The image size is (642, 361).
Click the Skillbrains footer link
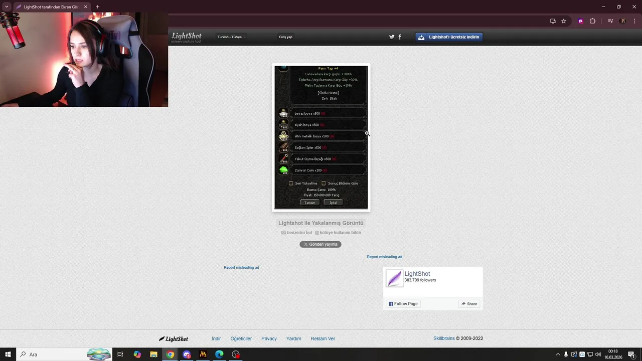444,338
